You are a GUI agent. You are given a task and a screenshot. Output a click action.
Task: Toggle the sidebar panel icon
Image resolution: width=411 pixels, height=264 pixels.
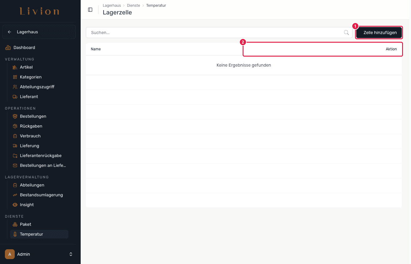click(x=90, y=10)
